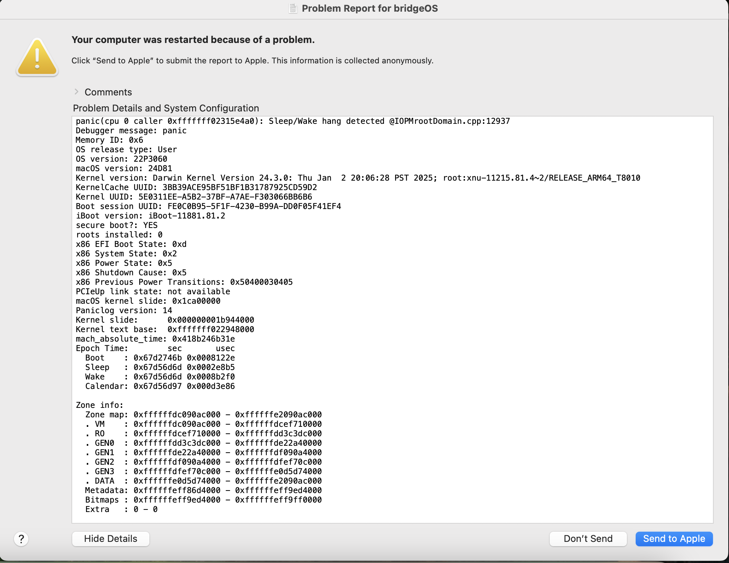Click the restart problem headline text

point(193,40)
